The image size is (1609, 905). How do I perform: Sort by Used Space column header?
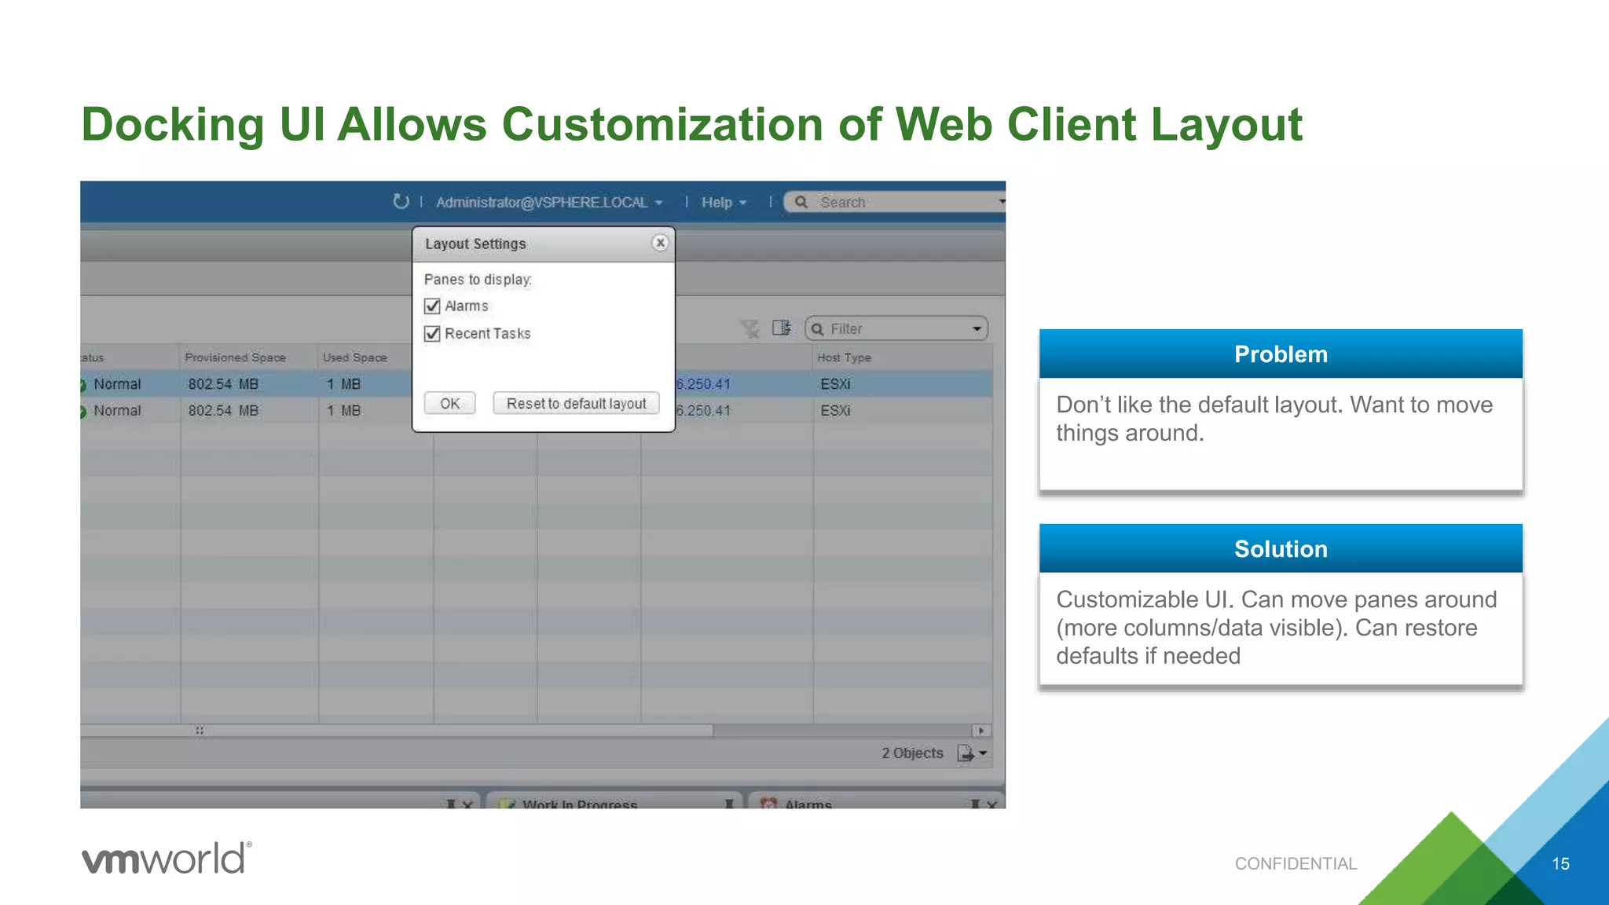point(355,357)
